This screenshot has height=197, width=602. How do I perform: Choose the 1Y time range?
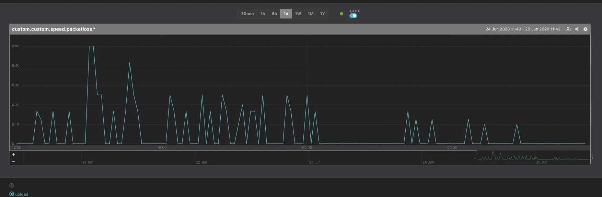pyautogui.click(x=322, y=14)
